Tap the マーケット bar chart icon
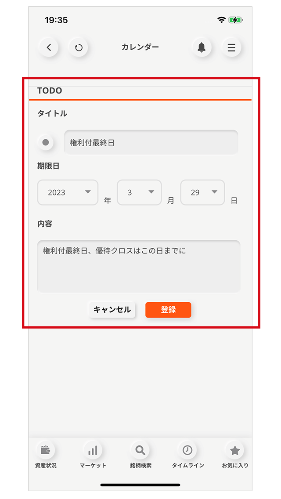 point(93,450)
